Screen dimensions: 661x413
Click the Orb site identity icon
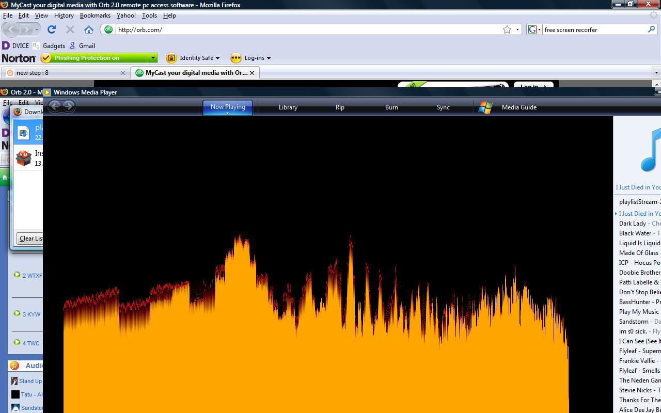click(108, 29)
